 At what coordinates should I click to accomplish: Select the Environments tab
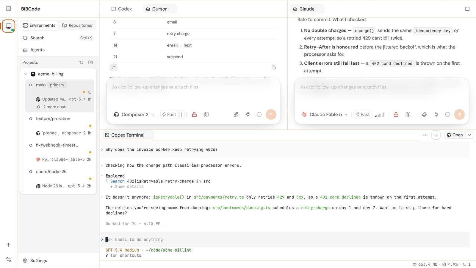click(x=39, y=25)
